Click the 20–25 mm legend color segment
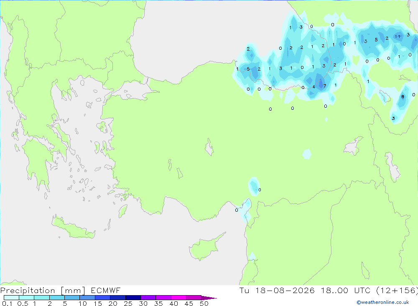418x306 pixels. coord(118,298)
